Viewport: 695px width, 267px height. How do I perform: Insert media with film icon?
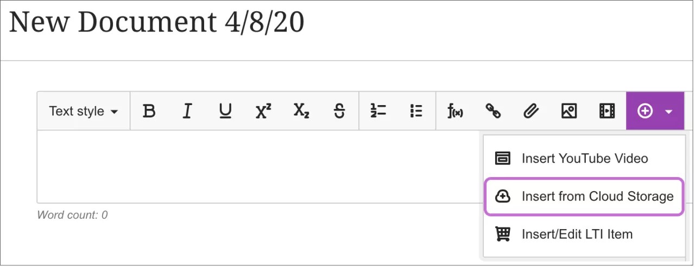(606, 111)
